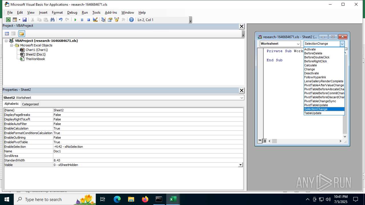Open the Tools menu
The image size is (365, 205).
[x=96, y=13]
